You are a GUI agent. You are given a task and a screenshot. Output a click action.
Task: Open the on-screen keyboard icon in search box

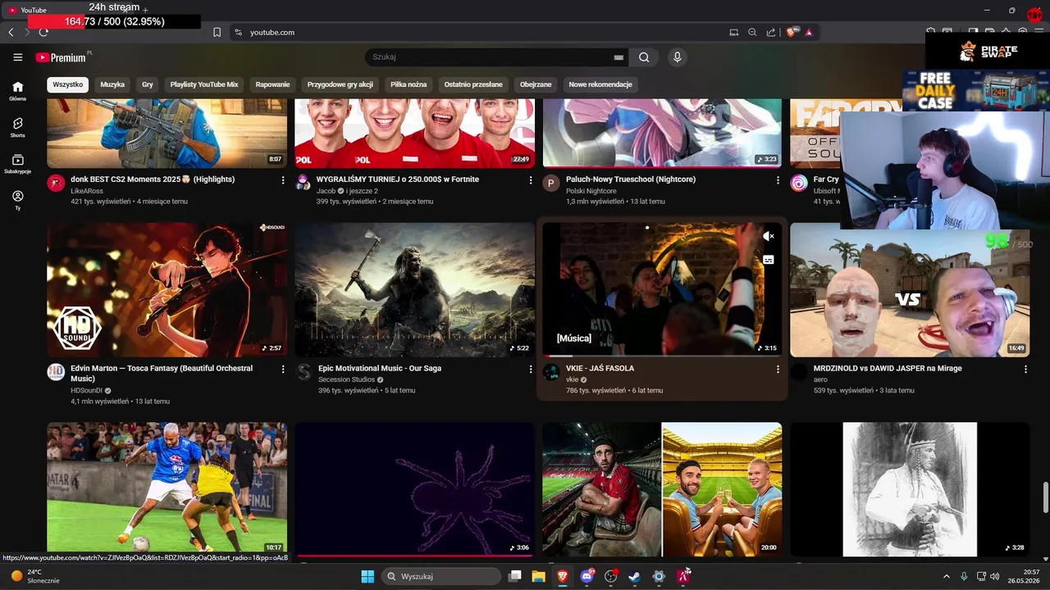619,57
